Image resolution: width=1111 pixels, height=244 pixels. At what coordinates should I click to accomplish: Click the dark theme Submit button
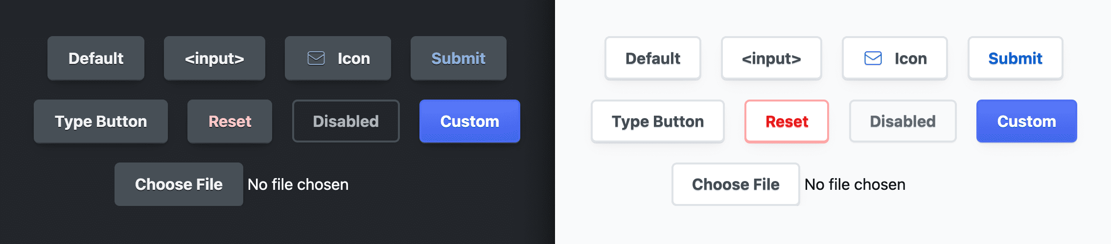tap(458, 59)
